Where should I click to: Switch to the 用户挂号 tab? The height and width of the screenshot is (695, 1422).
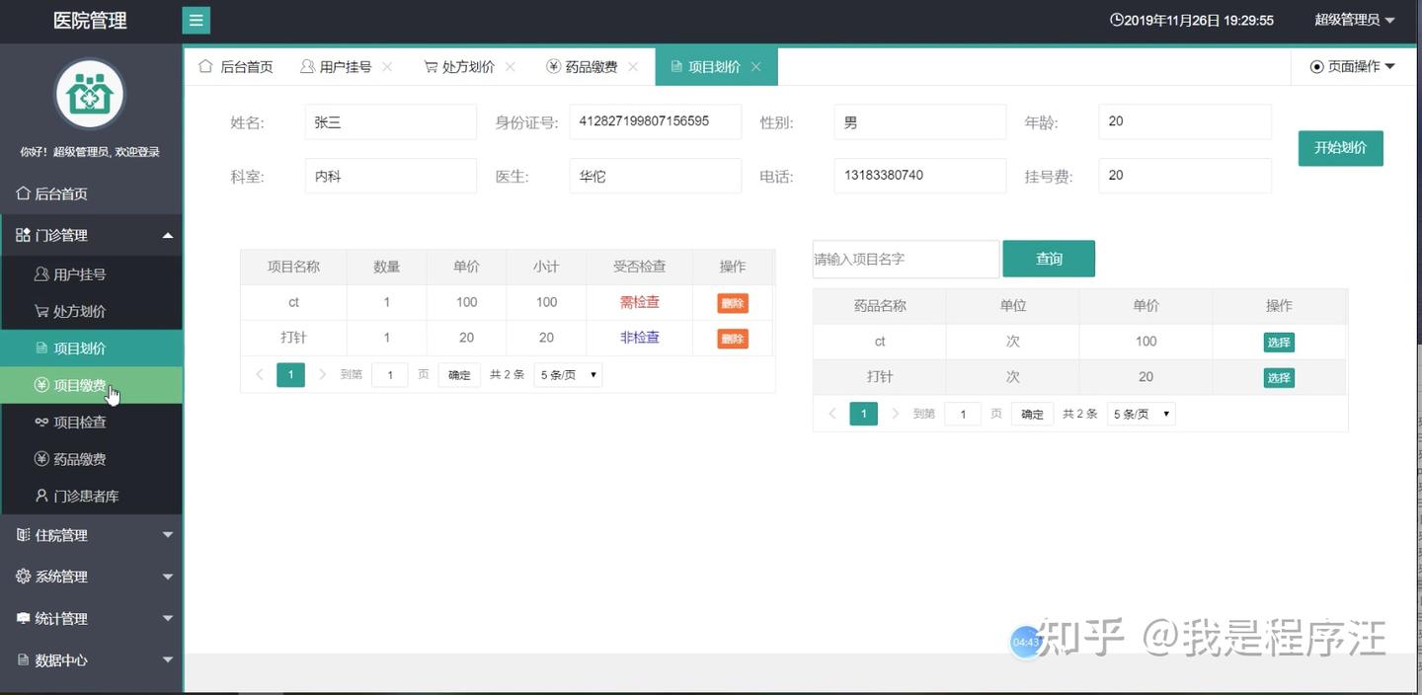(336, 66)
